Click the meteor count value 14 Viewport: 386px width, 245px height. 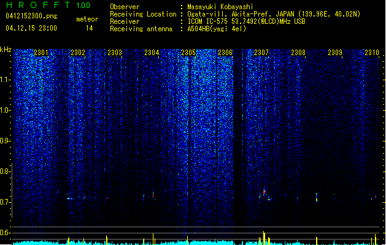pos(90,28)
